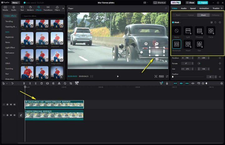The image size is (225, 145).
Task: Click the crop tool icon
Action: (71, 83)
